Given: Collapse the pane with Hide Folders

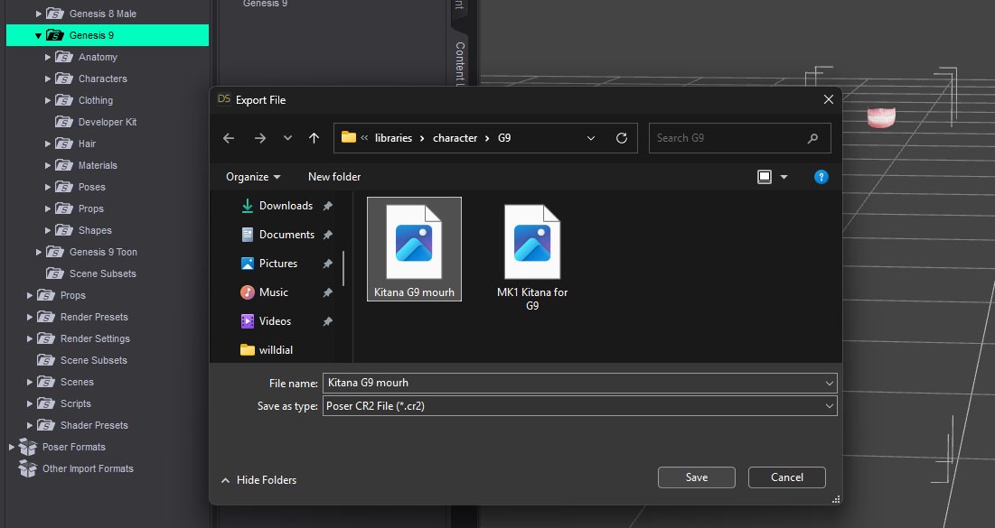Looking at the screenshot, I should (x=258, y=480).
